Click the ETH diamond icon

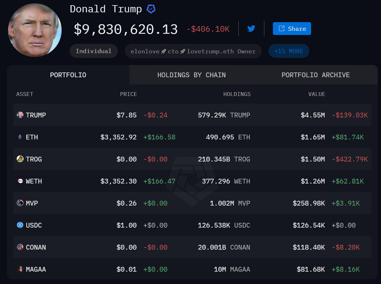(x=20, y=137)
